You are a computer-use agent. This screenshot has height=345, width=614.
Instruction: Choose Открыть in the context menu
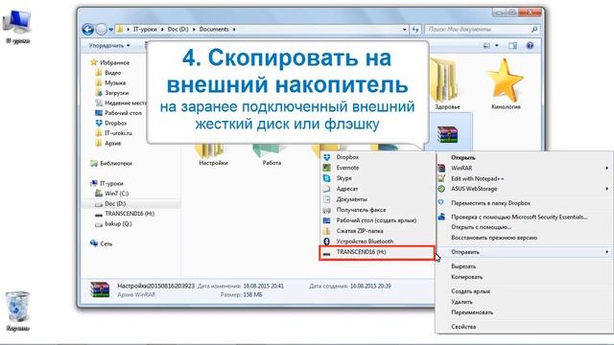(525, 157)
